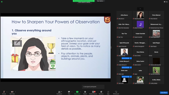Click the 'Observe everything around you' heading
Screen dimensions: 169x95
(x=31, y=32)
